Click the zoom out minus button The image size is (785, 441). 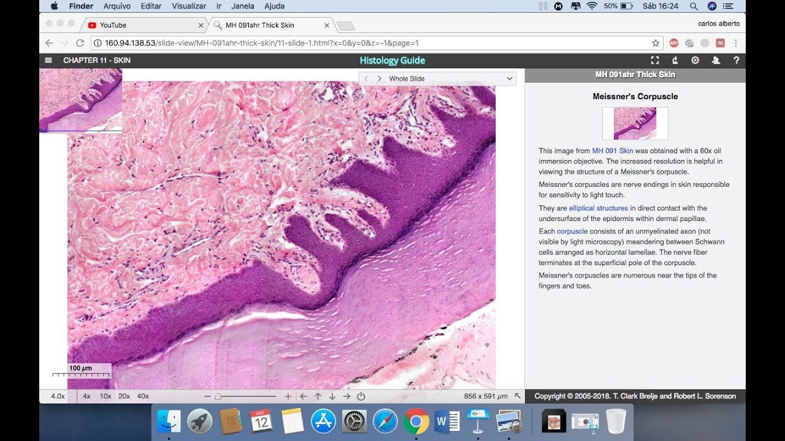(x=208, y=396)
